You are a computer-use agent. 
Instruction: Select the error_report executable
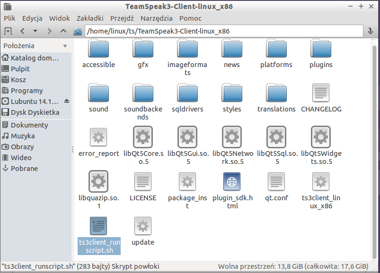click(98, 143)
